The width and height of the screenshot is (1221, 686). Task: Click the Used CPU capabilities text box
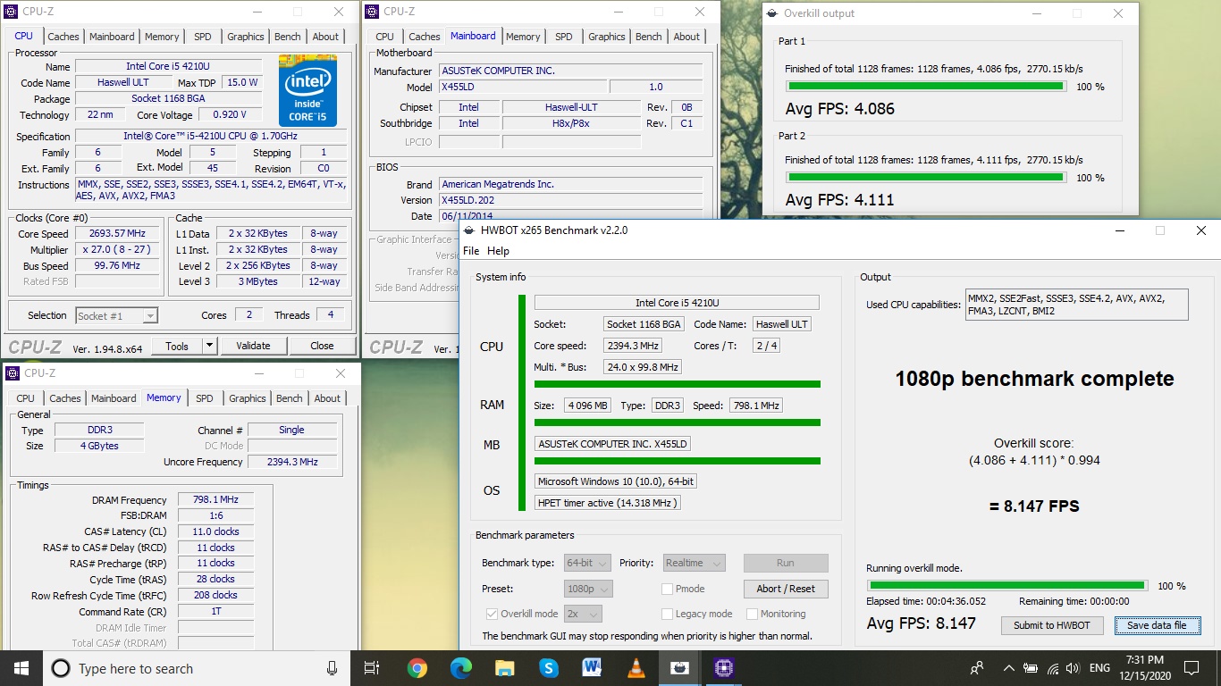point(1076,304)
